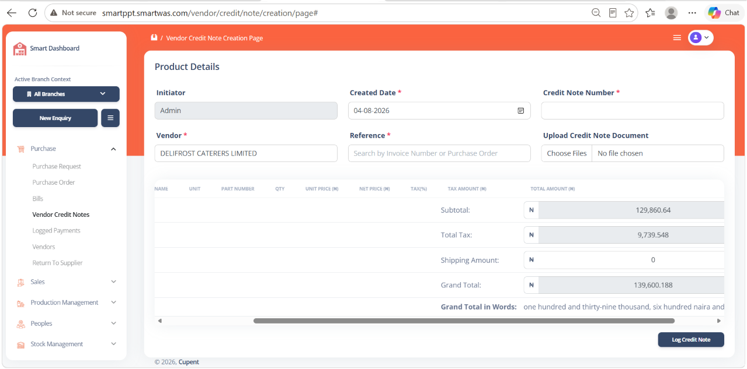Select Vendor Credit Notes menu item
Screen dimensions: 747x369
tap(61, 215)
